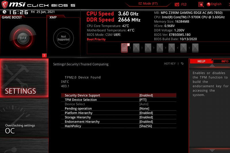230x153 pixels.
Task: Open the red question mark help icon
Action: point(44,56)
